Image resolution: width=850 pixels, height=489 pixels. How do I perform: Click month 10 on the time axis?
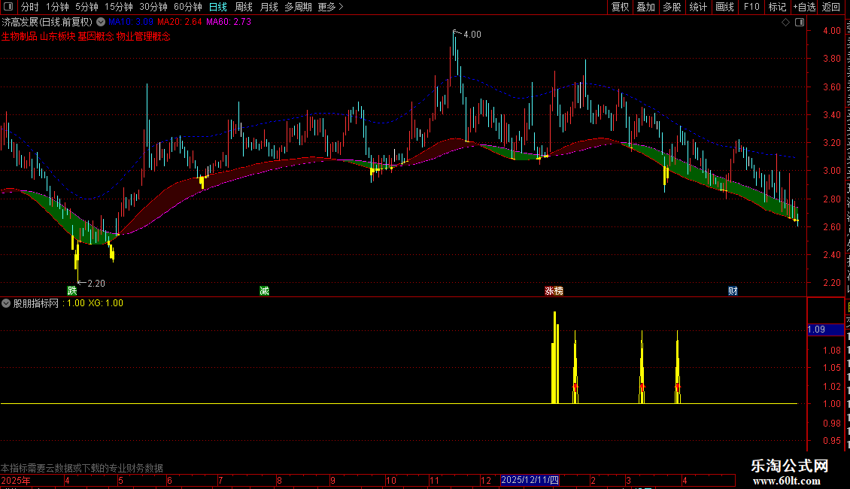(391, 480)
